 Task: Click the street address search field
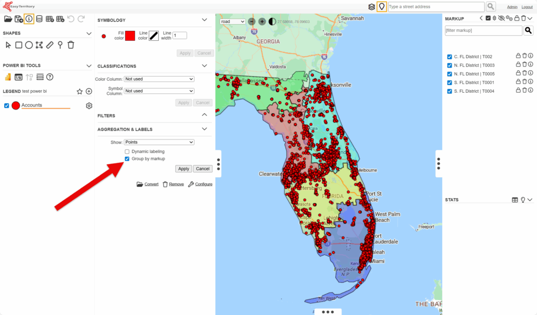(435, 7)
